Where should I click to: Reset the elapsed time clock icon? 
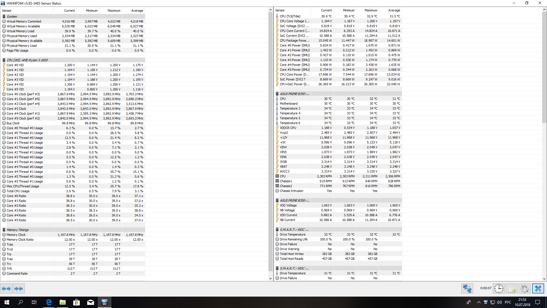(x=499, y=289)
